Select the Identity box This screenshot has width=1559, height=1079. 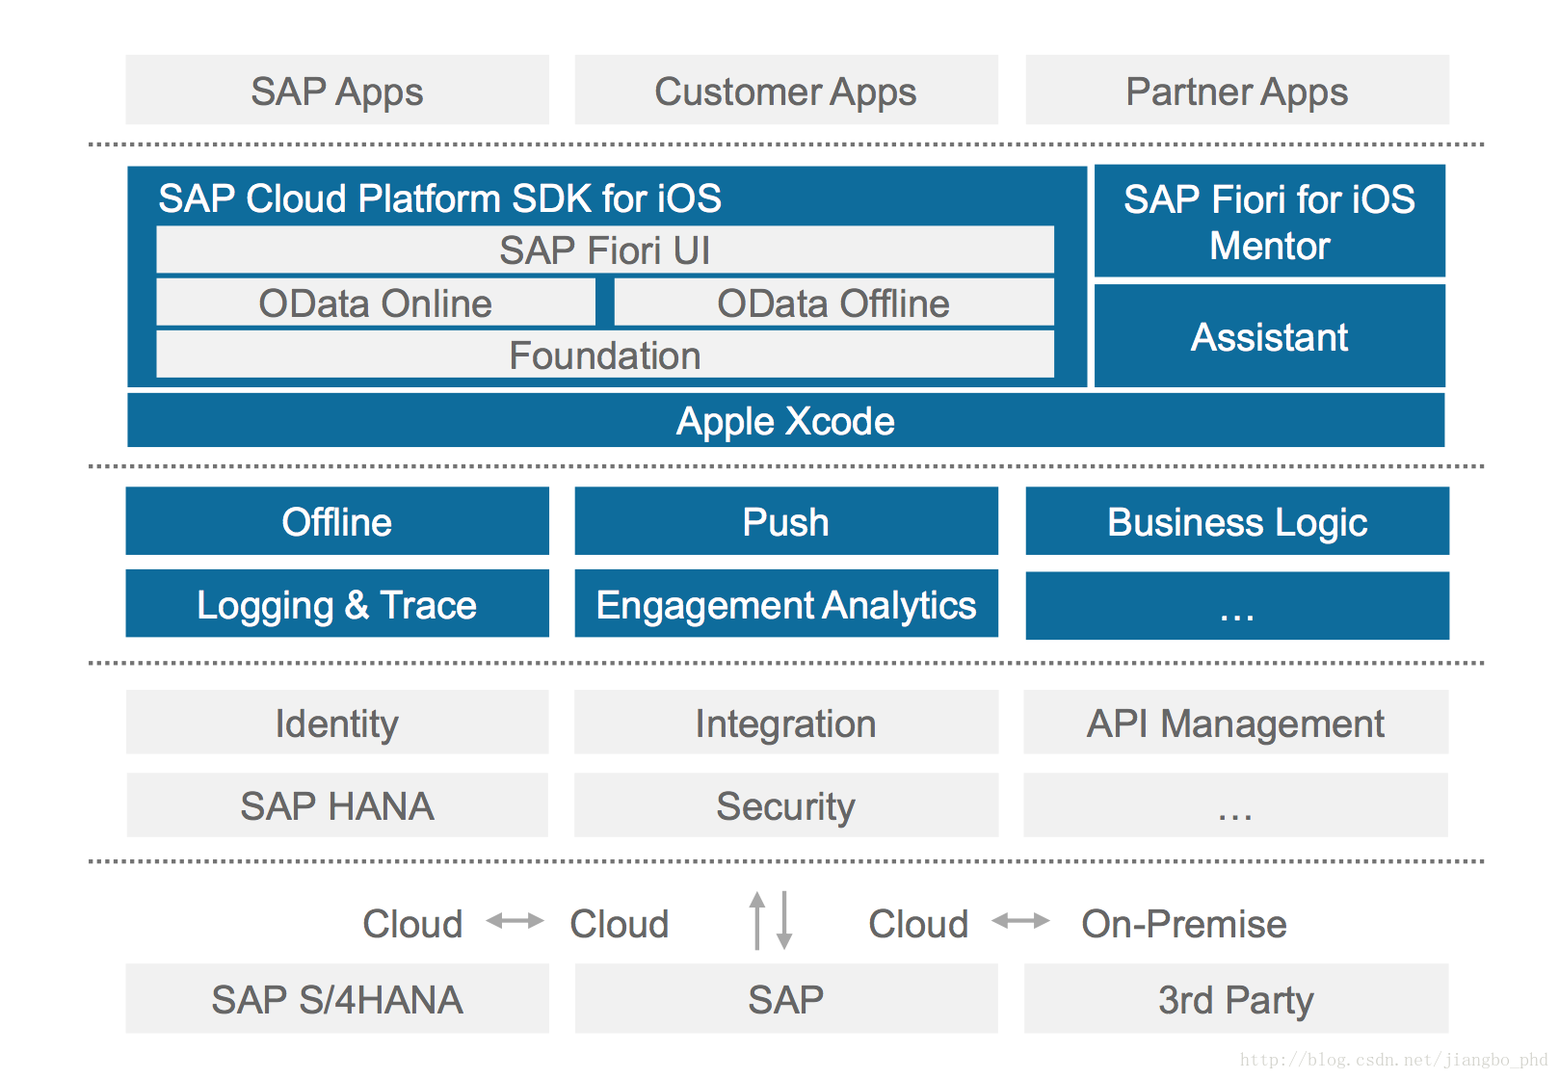coord(337,723)
